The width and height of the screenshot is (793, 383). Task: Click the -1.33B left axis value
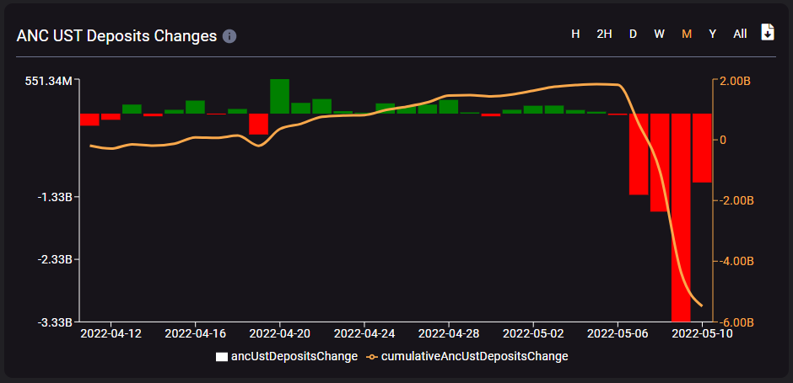pyautogui.click(x=56, y=197)
